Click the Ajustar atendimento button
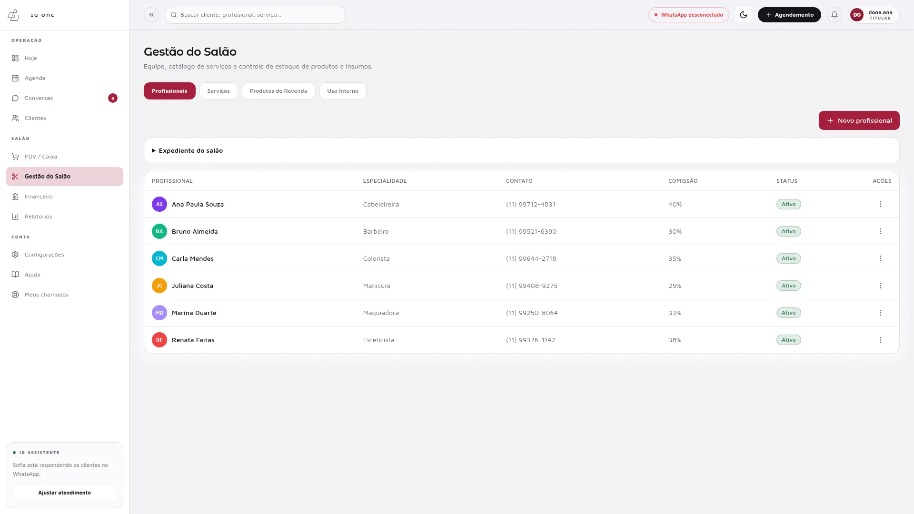The image size is (914, 514). pyautogui.click(x=64, y=493)
